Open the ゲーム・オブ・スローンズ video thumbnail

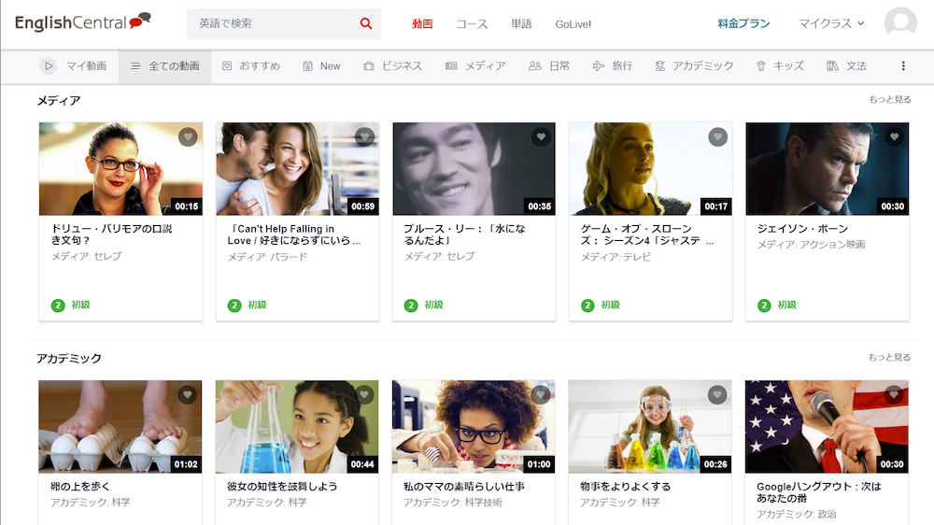coord(650,169)
